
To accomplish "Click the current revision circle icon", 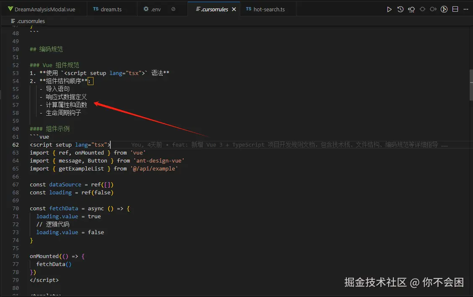I will point(422,9).
